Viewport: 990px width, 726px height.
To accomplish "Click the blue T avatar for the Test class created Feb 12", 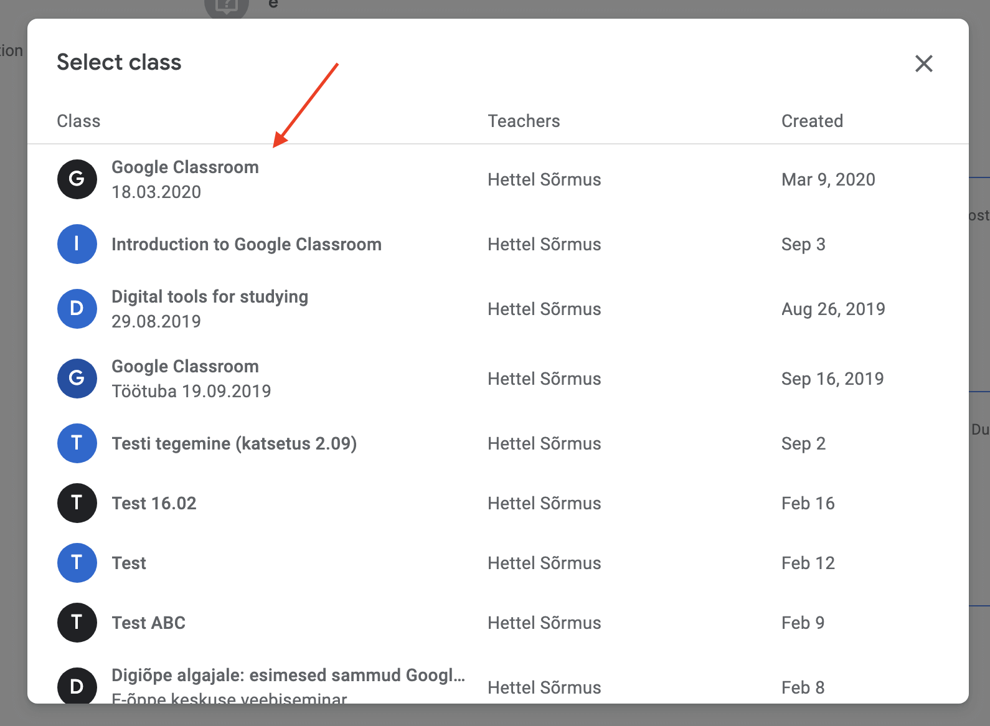I will [x=77, y=563].
